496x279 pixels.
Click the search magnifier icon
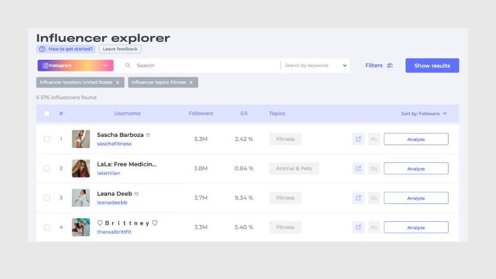(x=128, y=65)
